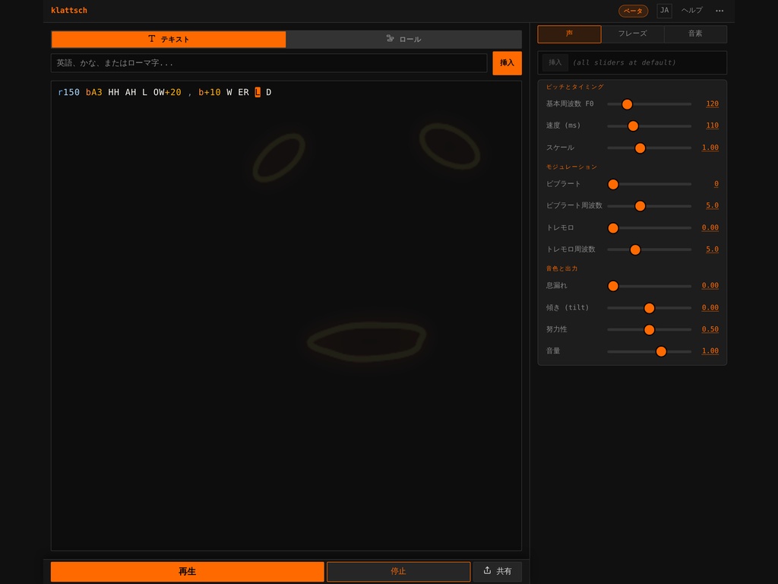Click the r150 token in editor
The image size is (778, 584).
coord(68,92)
